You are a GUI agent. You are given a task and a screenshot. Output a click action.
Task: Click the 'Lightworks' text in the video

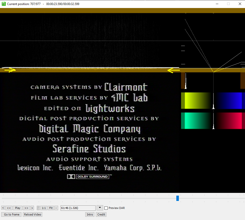(x=110, y=108)
